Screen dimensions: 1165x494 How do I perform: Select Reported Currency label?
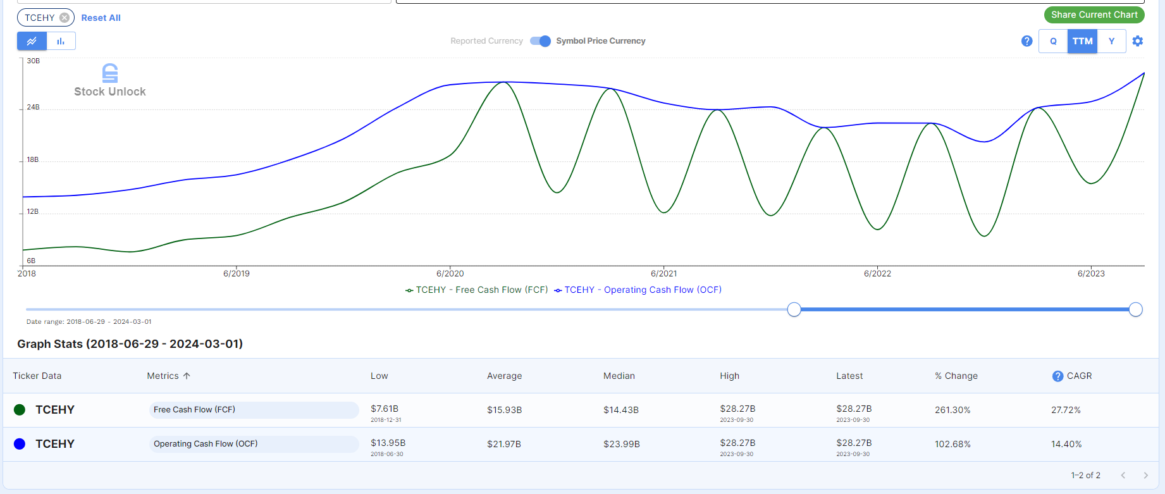click(486, 41)
